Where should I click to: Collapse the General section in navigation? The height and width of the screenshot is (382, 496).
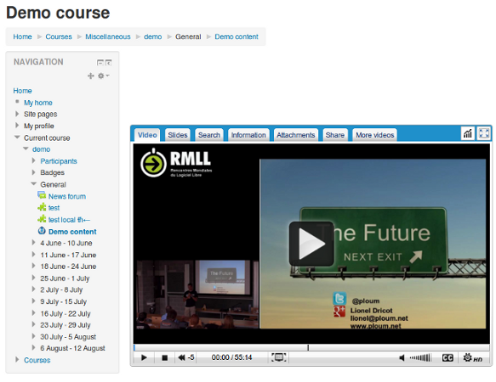tap(33, 183)
